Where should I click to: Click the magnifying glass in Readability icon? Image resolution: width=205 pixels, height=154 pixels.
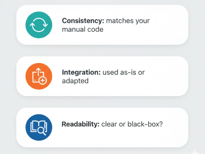(x=42, y=131)
